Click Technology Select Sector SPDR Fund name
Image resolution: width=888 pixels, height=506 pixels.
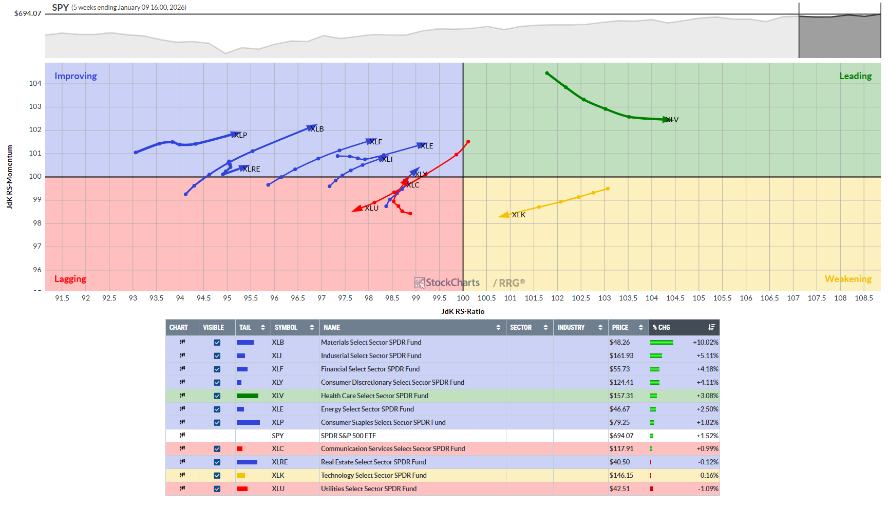click(374, 475)
